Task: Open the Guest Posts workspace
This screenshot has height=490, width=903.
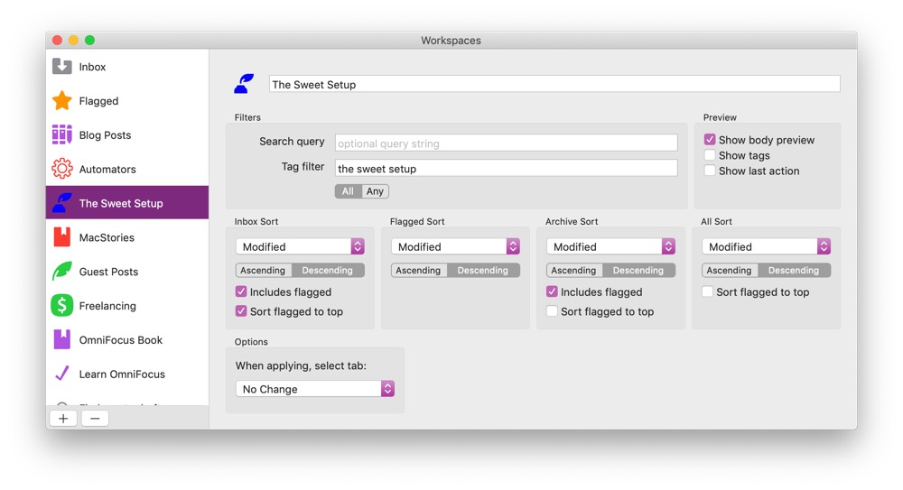Action: (127, 272)
